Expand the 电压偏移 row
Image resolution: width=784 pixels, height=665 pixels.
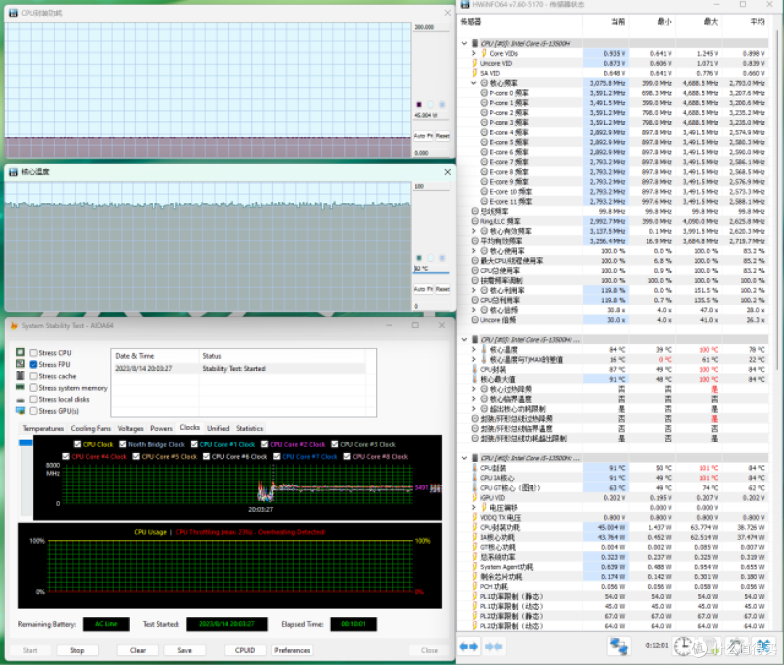473,508
